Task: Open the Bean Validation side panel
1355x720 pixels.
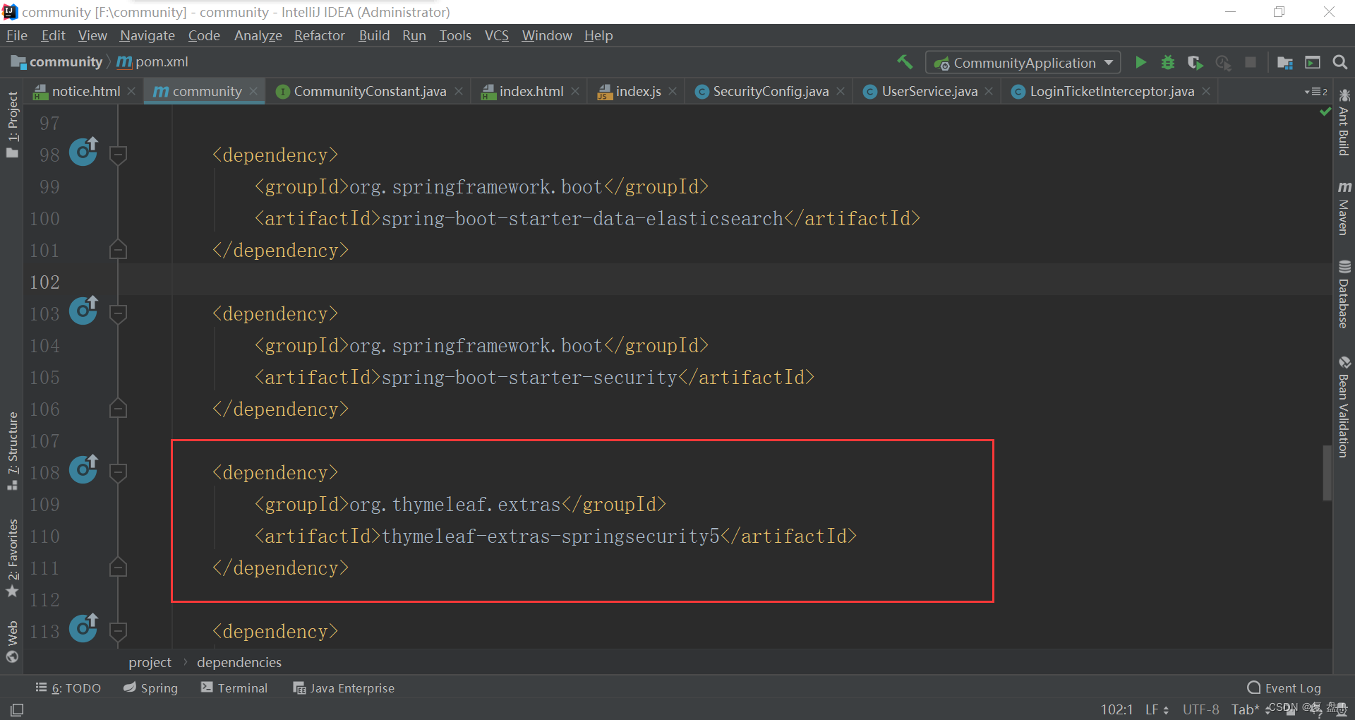Action: (x=1344, y=407)
